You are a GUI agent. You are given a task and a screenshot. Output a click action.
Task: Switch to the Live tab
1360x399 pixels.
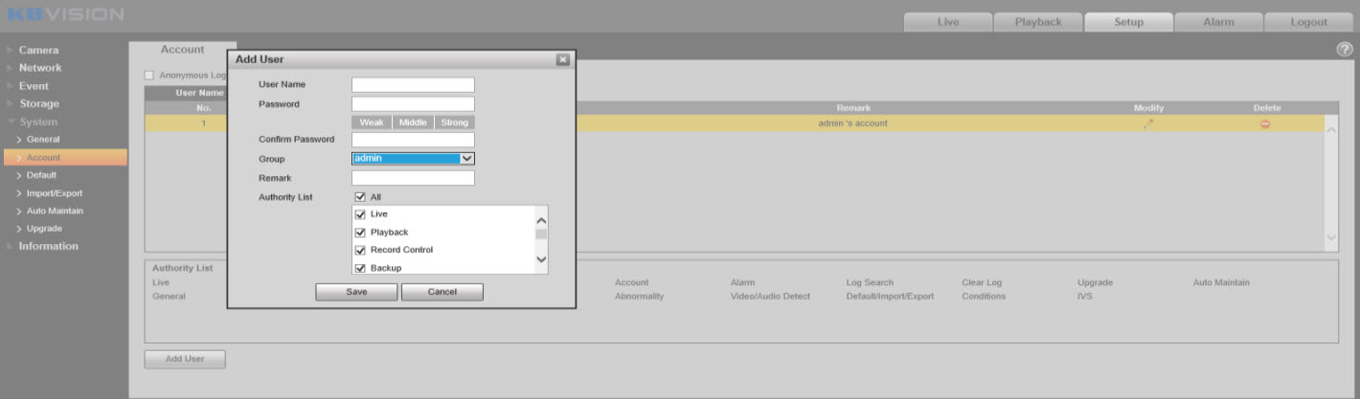pos(947,22)
